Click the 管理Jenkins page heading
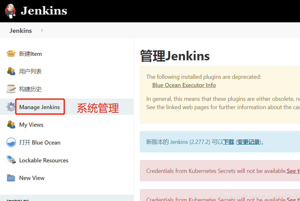The image size is (300, 201). pyautogui.click(x=175, y=56)
